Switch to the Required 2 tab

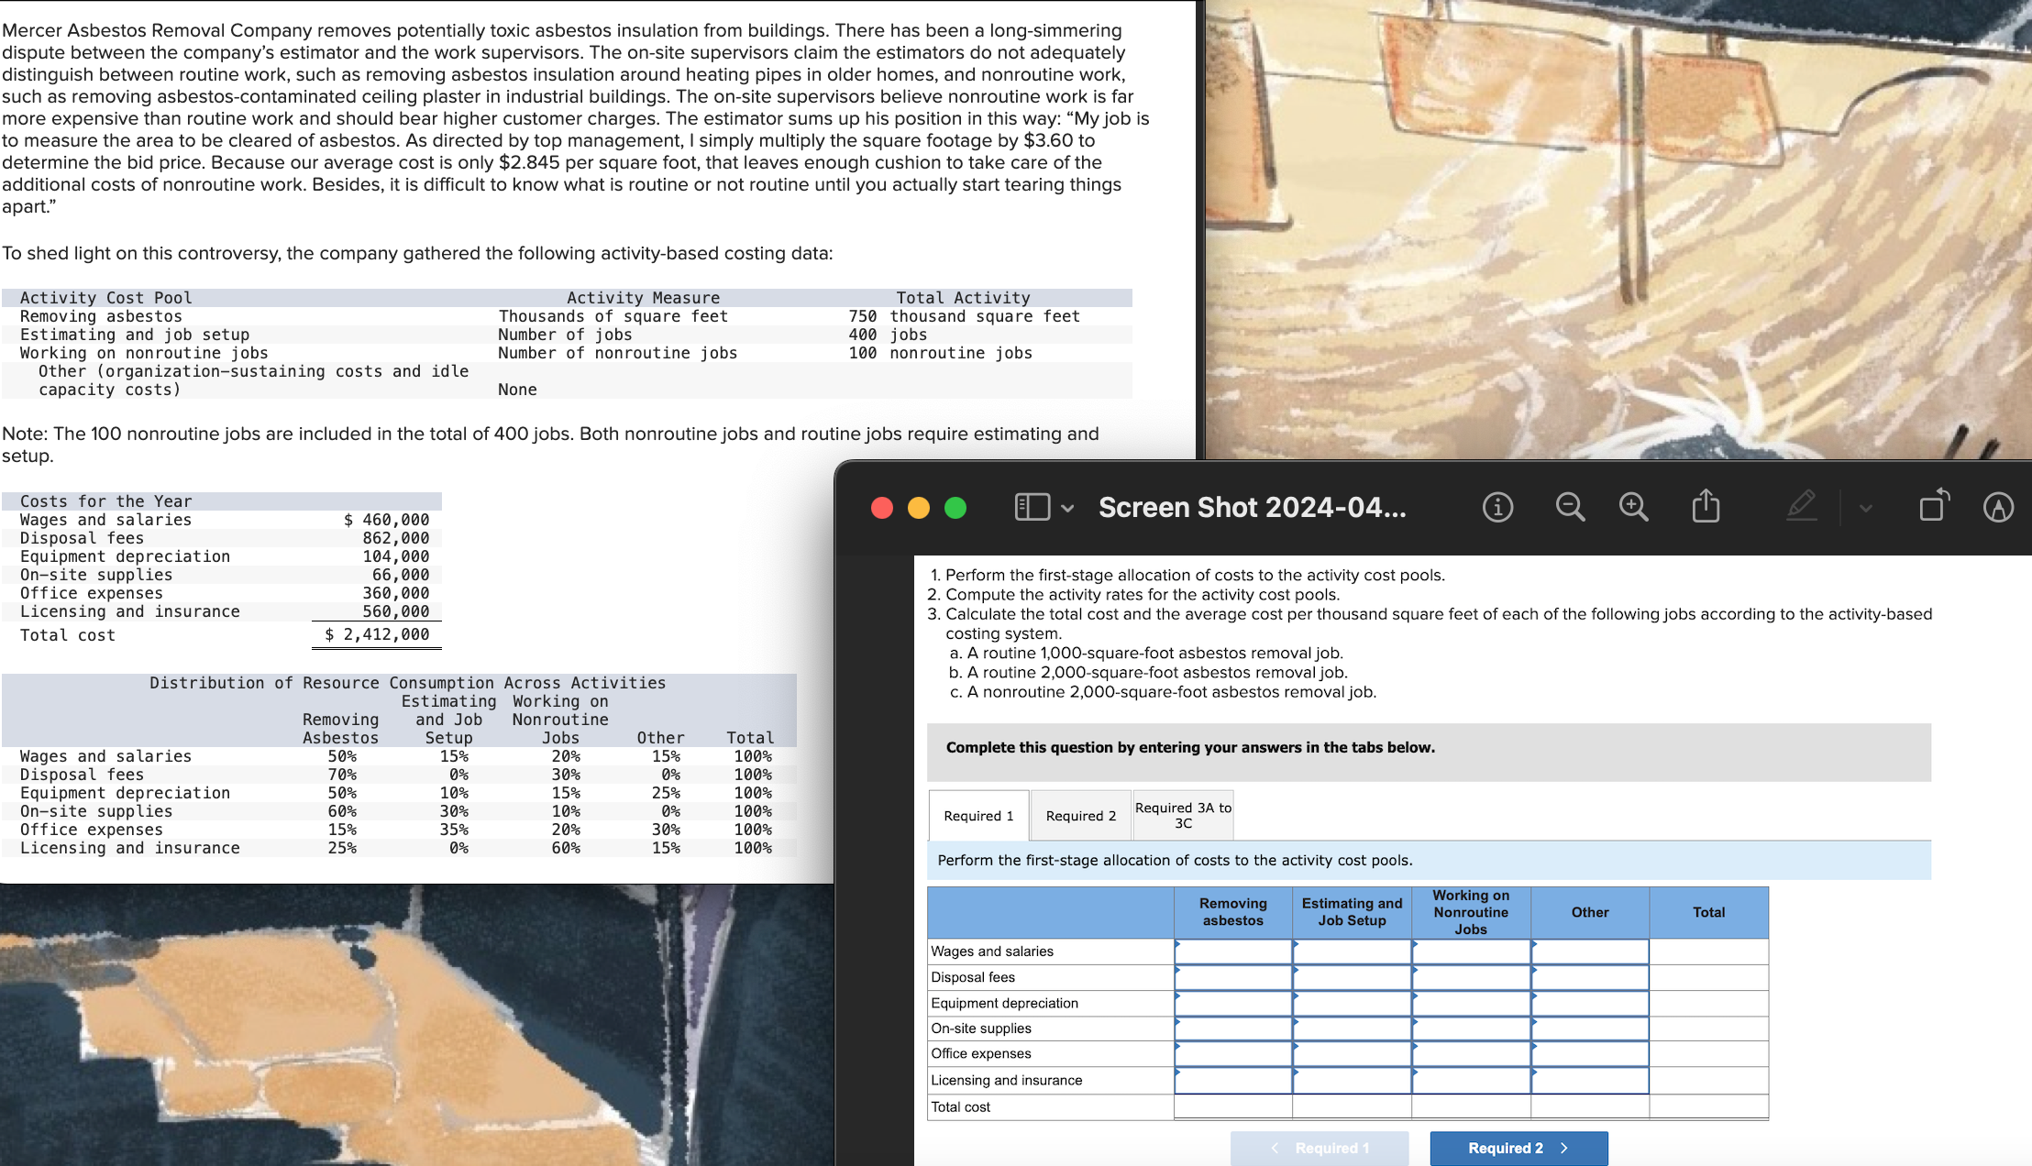tap(1080, 816)
